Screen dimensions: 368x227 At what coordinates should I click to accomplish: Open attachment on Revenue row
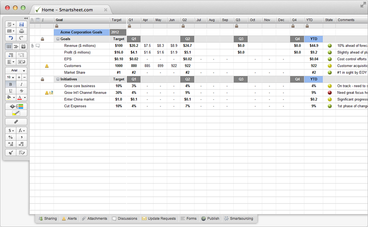click(32, 46)
